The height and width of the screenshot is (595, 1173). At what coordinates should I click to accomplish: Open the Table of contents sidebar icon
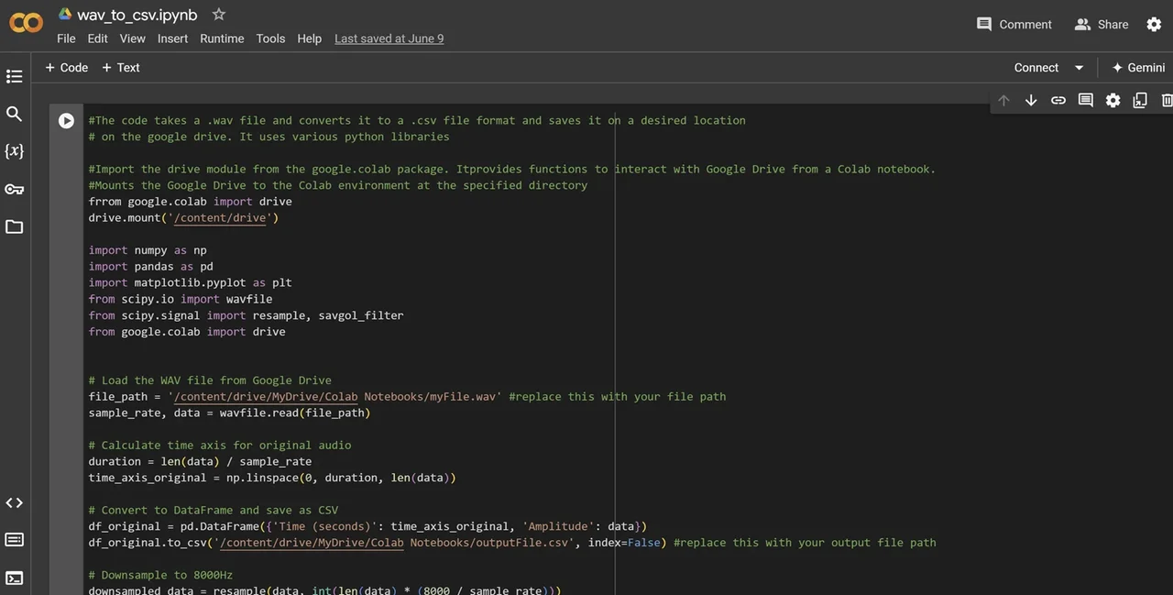tap(14, 76)
